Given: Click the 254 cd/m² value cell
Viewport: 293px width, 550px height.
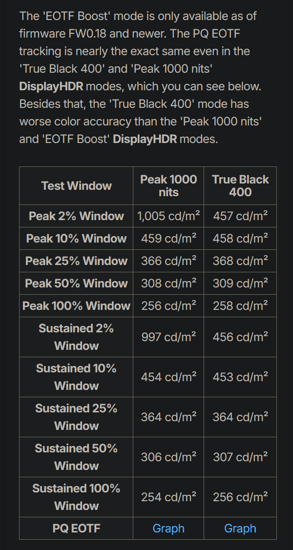Looking at the screenshot, I should tap(168, 497).
